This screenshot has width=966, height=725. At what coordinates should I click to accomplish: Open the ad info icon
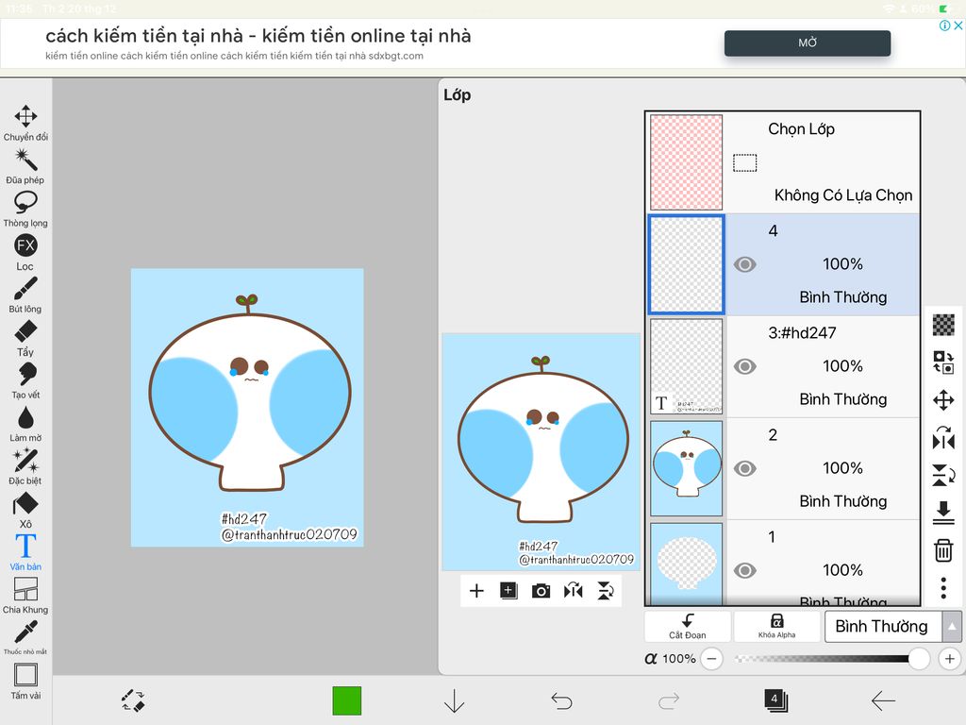944,25
